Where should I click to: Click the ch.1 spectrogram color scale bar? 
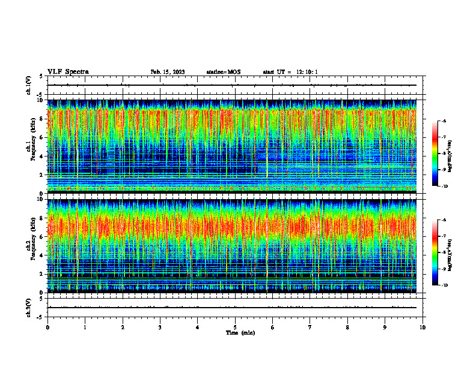point(435,154)
